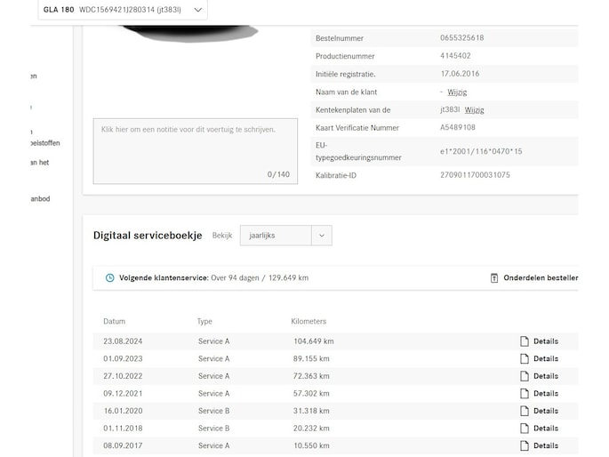Open details icon for 01.09.2023 service

pyautogui.click(x=525, y=359)
